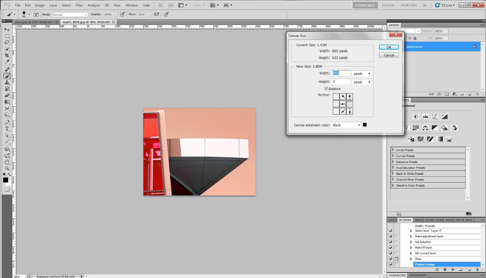Switch to the abs6.jpg document tab
Viewport: 486px width, 278px height.
click(x=34, y=22)
